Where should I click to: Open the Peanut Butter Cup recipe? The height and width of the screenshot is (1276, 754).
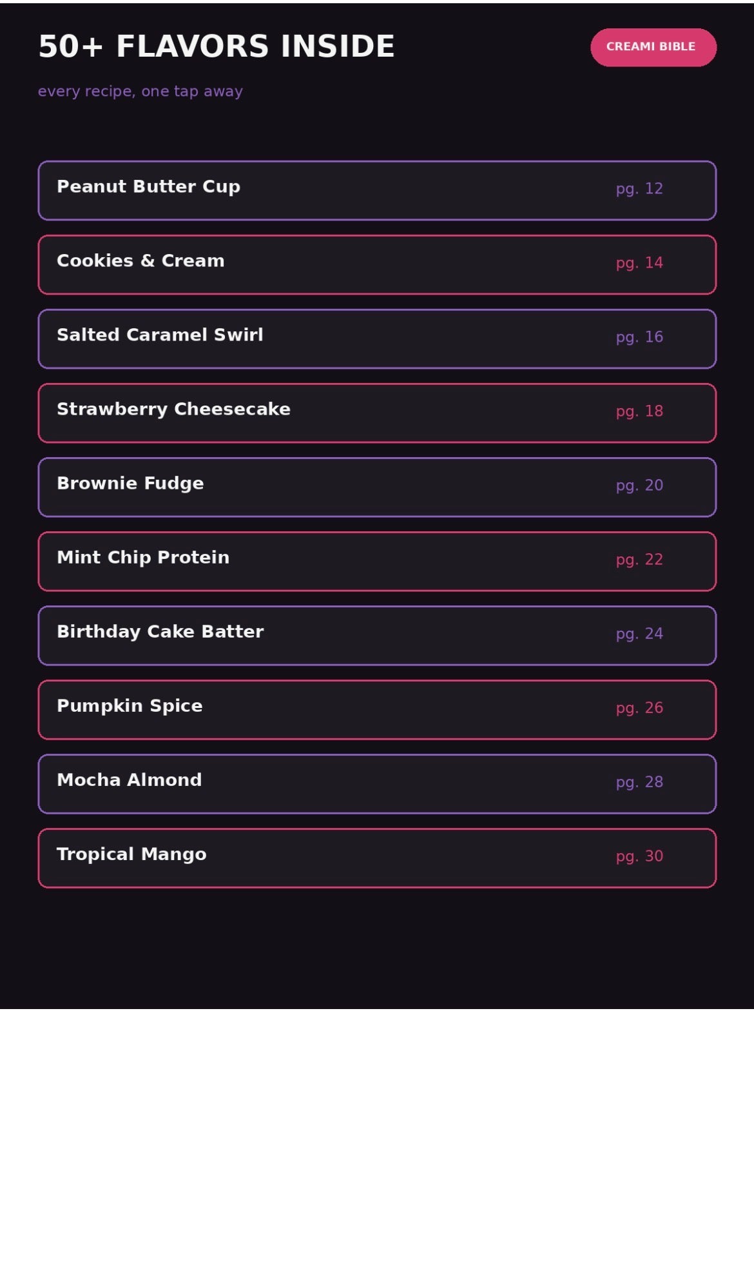click(x=377, y=190)
